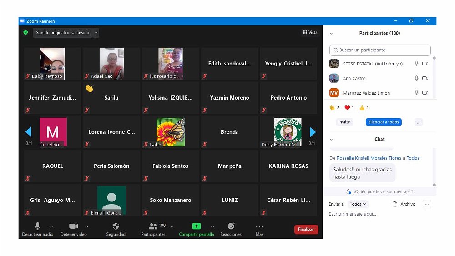Image resolution: width=455 pixels, height=256 pixels.
Task: Expand the Enviar a Todos dropdown
Action: pyautogui.click(x=358, y=204)
